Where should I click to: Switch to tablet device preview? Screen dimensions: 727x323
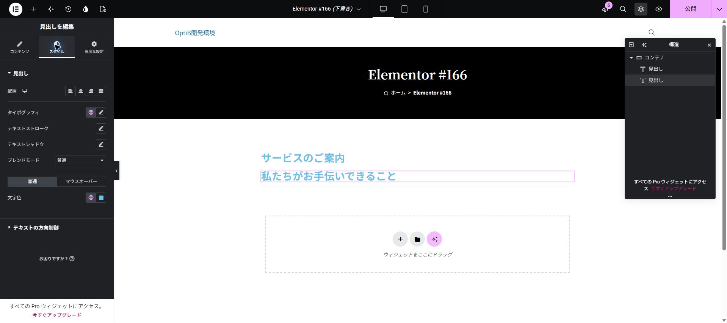click(x=404, y=9)
